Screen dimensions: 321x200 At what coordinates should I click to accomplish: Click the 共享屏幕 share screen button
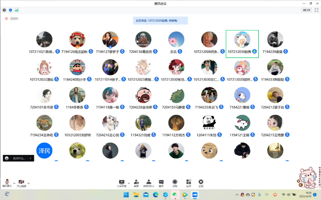pyautogui.click(x=122, y=183)
